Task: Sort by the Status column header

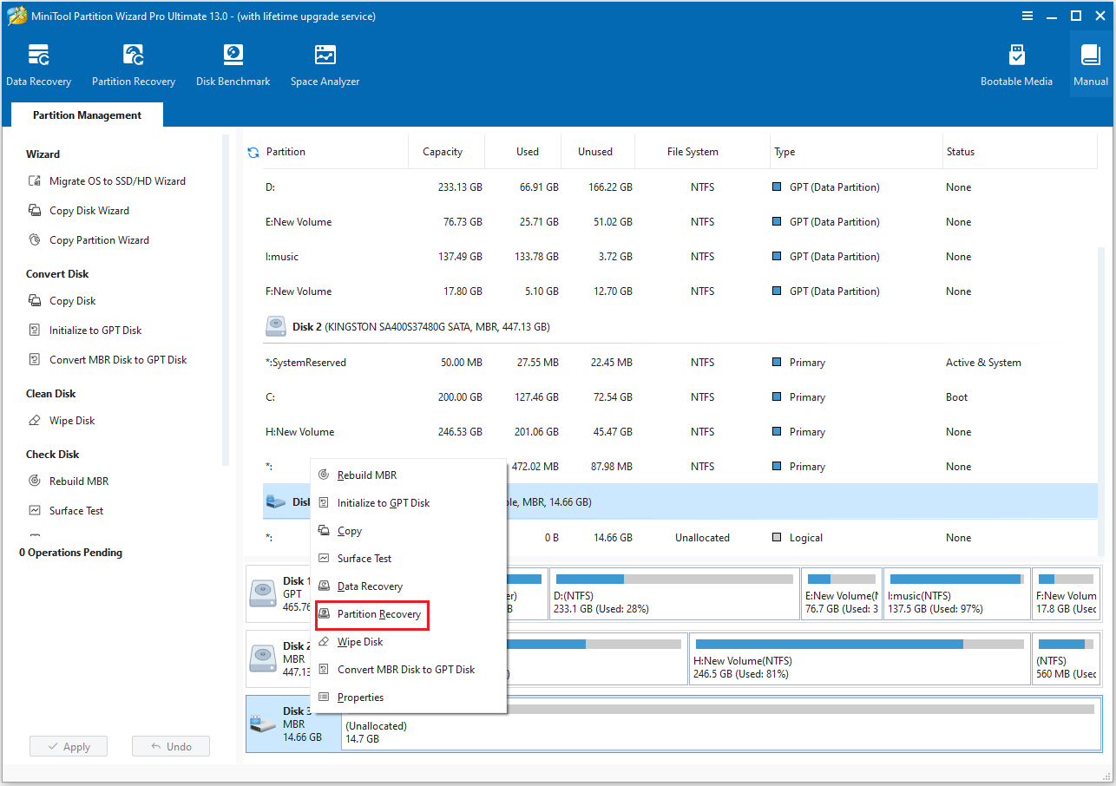Action: point(1020,152)
